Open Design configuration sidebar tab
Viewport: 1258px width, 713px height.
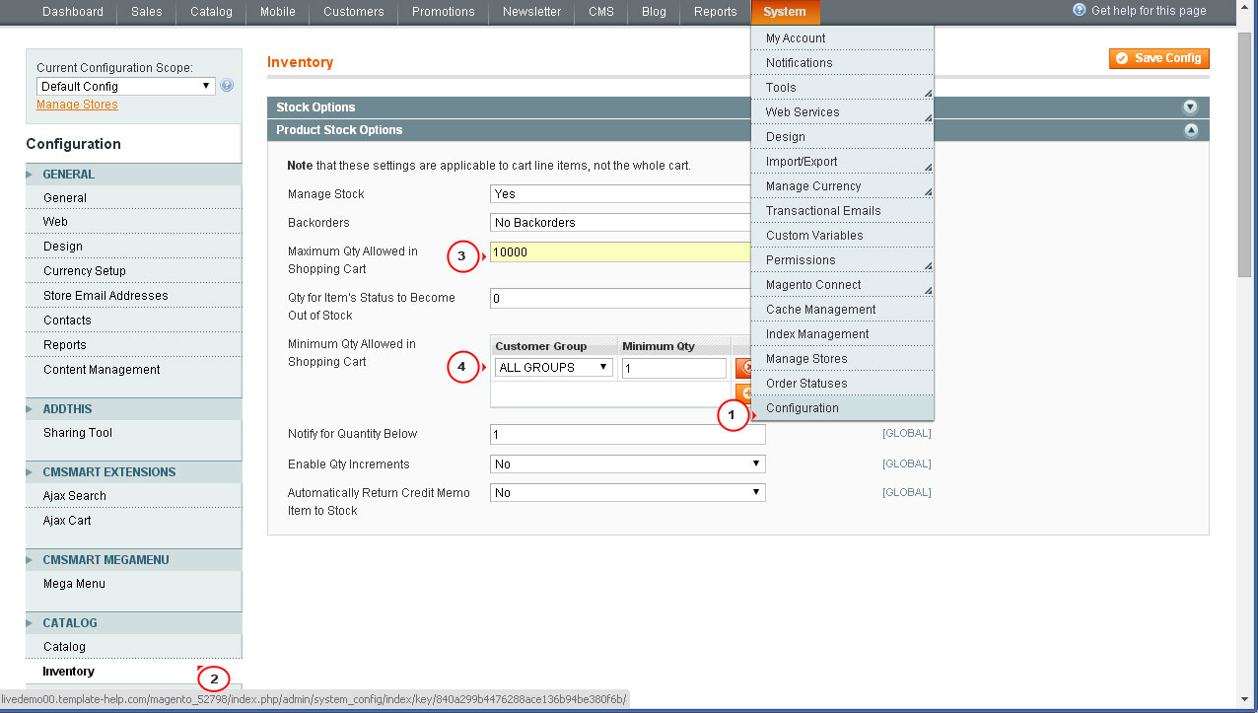pos(133,247)
